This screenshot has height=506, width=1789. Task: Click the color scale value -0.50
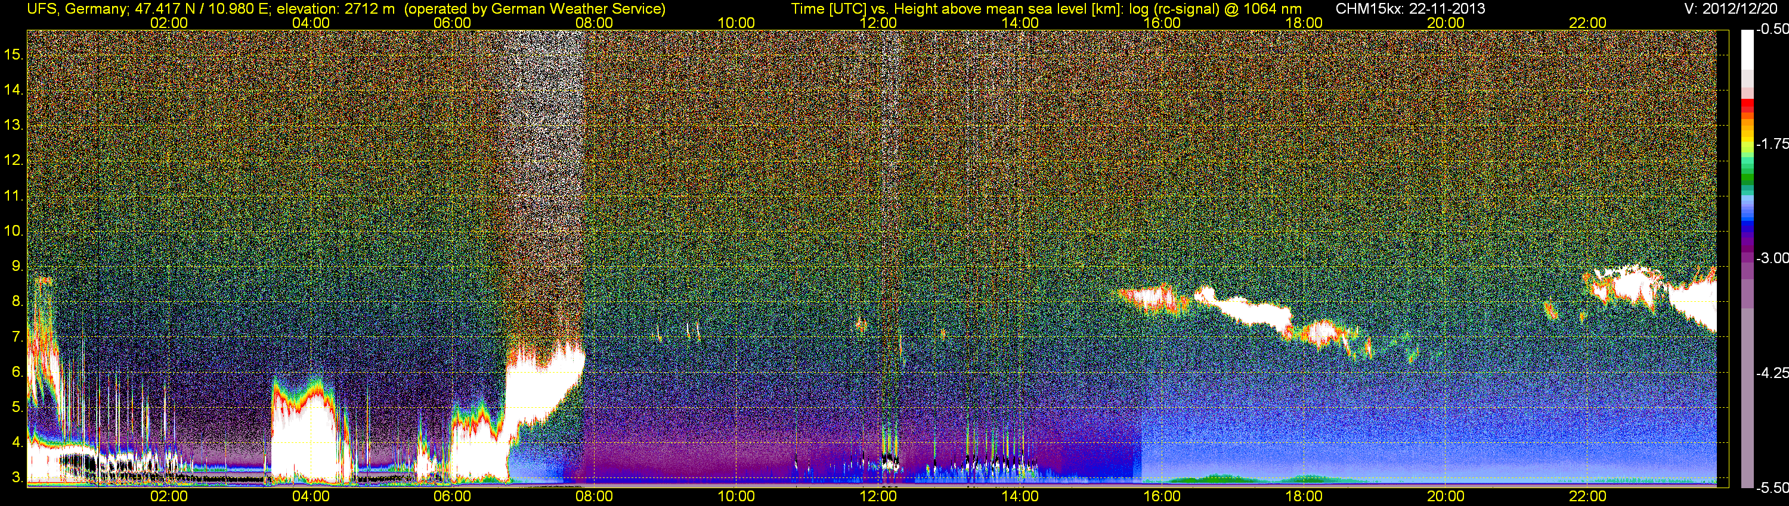[1772, 29]
